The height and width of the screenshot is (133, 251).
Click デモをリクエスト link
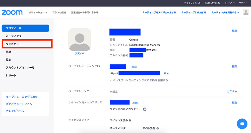(193, 3)
